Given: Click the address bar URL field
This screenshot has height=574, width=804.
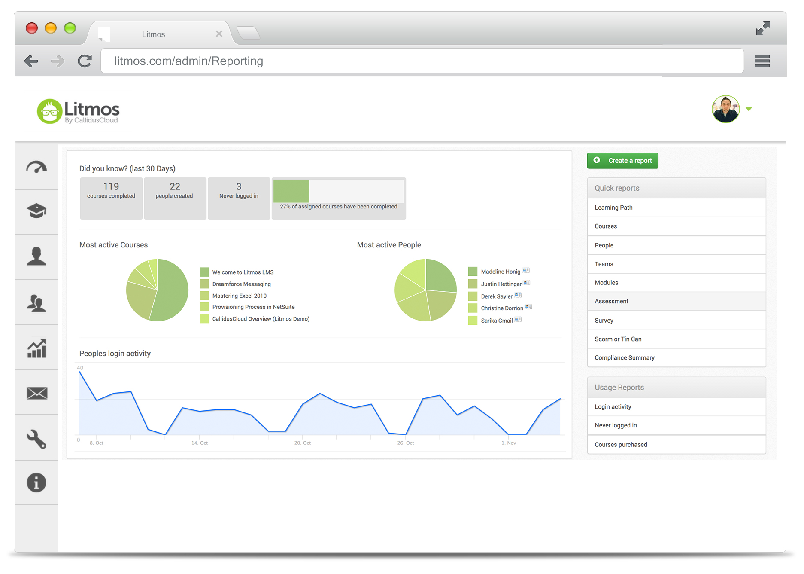Looking at the screenshot, I should click(422, 61).
